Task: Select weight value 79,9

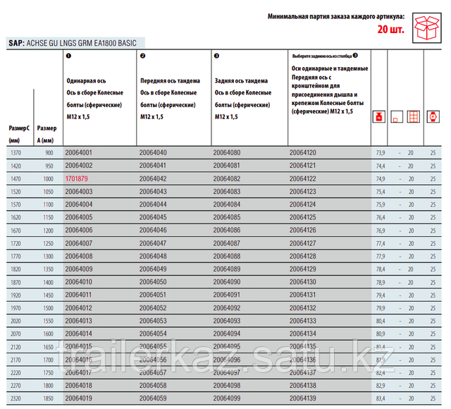Action: (x=381, y=308)
